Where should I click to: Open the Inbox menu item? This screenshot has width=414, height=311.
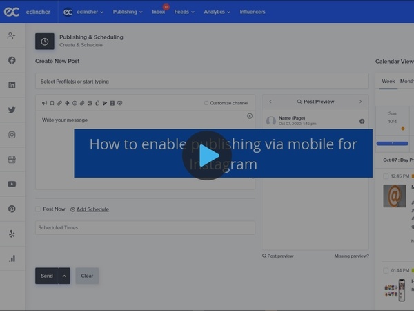click(159, 12)
